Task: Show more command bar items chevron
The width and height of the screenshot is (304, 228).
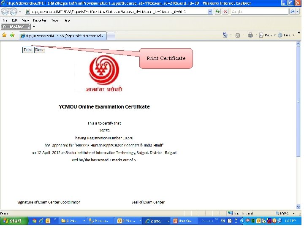Action: click(299, 33)
